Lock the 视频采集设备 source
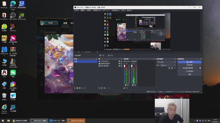The image size is (220, 123). pos(122,64)
